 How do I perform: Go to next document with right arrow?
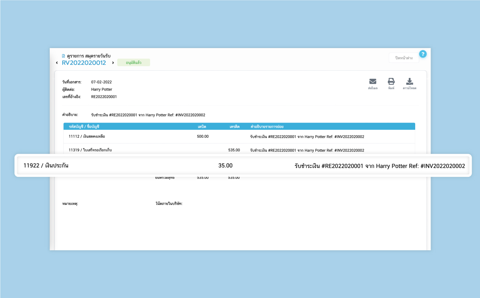click(113, 63)
